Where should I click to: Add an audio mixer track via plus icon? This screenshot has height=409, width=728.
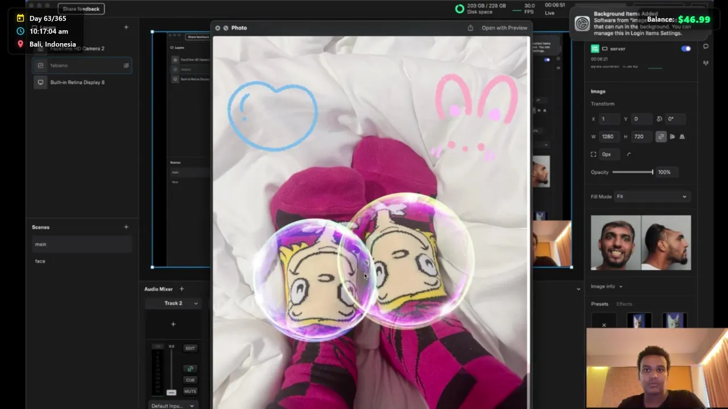[x=182, y=289]
